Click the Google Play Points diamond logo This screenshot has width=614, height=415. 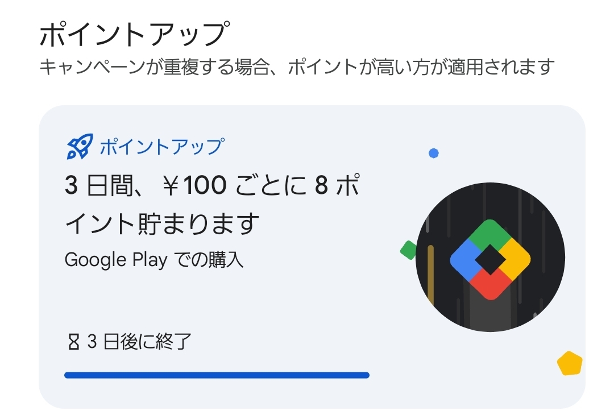tap(490, 259)
